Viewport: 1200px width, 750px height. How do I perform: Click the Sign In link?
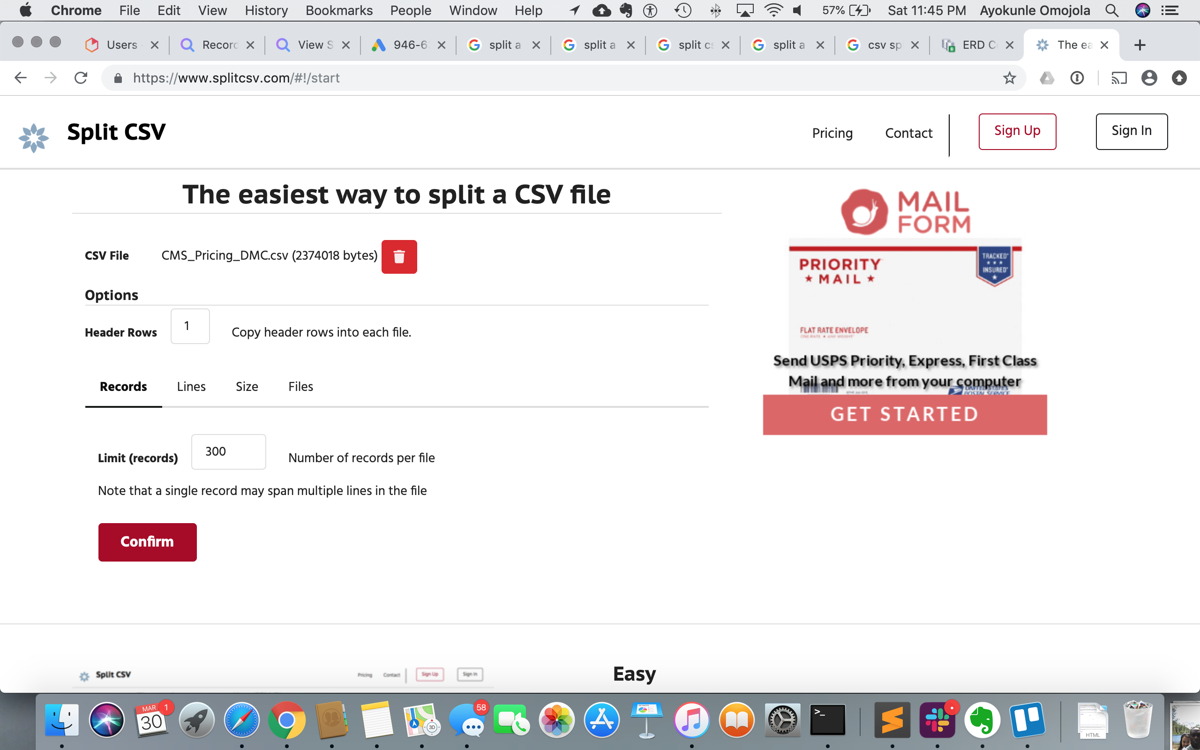tap(1132, 130)
